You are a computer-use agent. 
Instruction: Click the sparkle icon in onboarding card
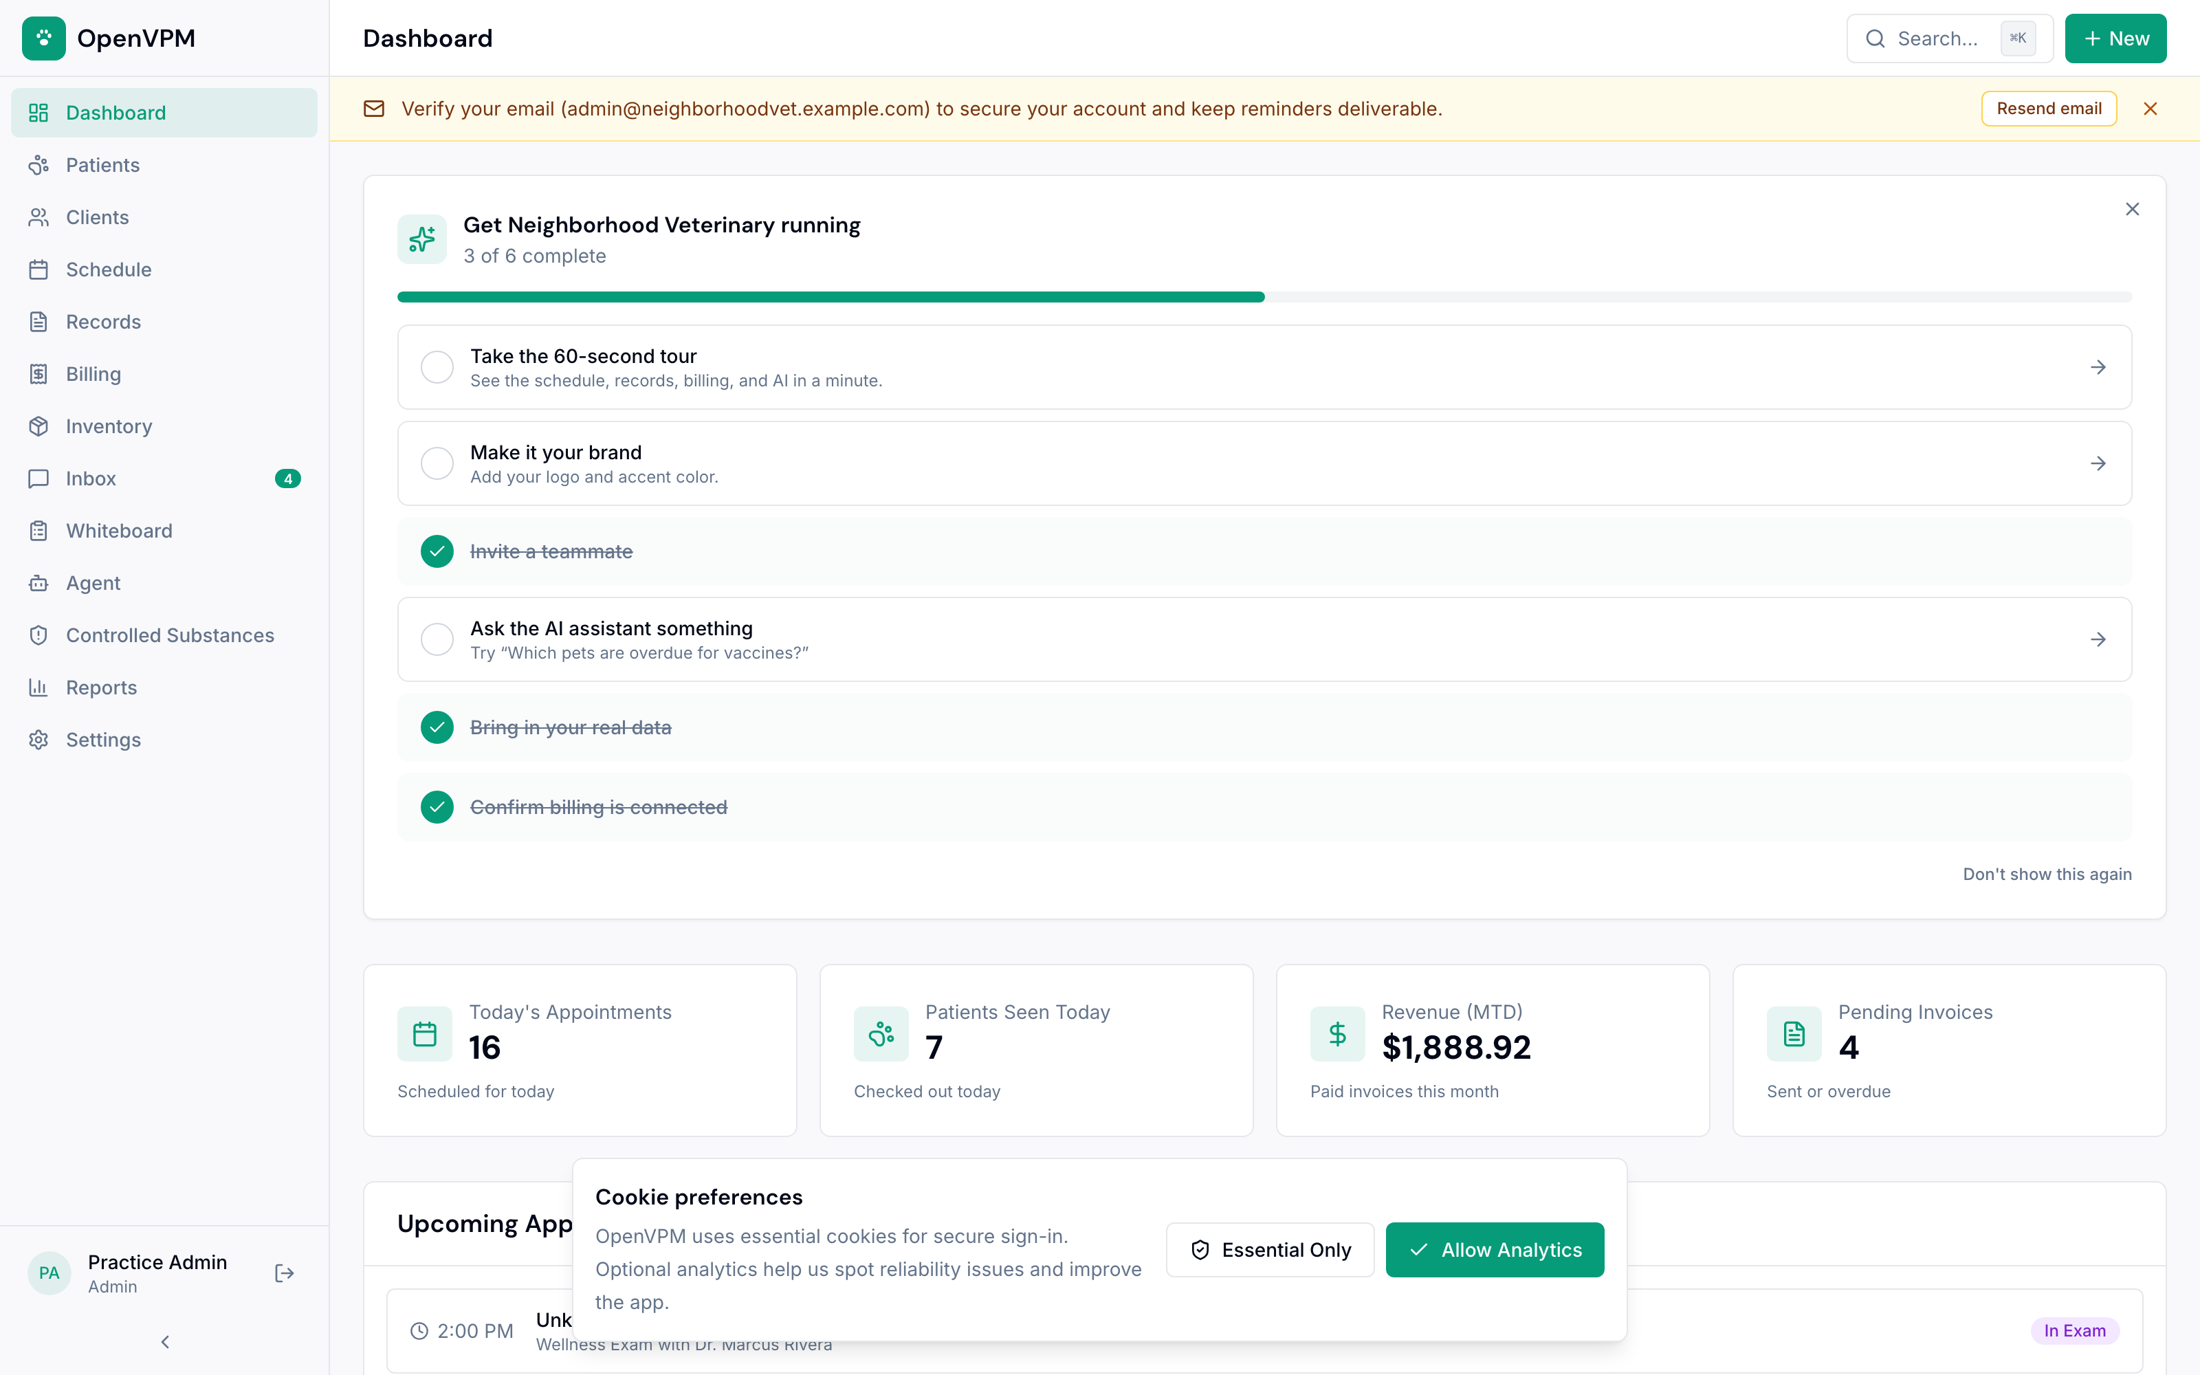[422, 239]
